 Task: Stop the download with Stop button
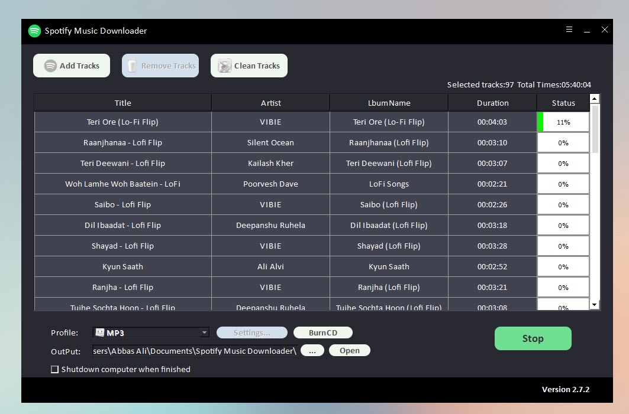pyautogui.click(x=533, y=338)
